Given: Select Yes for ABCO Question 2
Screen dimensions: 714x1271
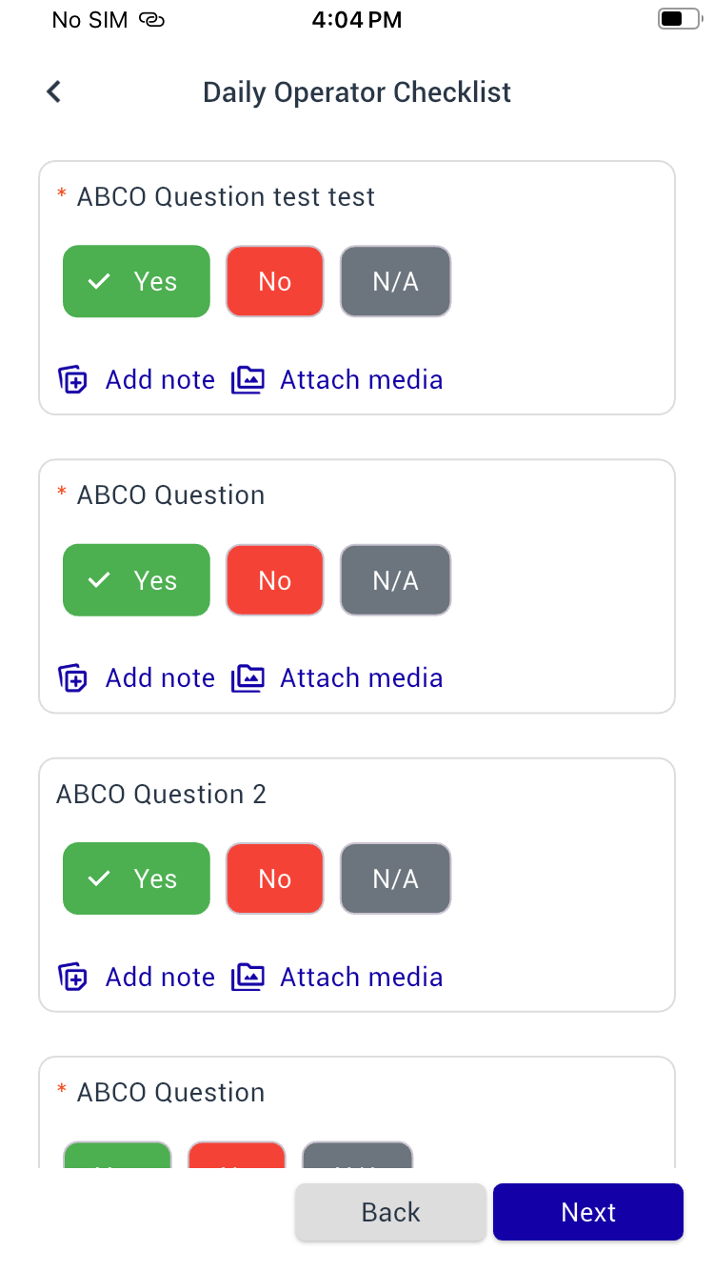Looking at the screenshot, I should pyautogui.click(x=136, y=878).
